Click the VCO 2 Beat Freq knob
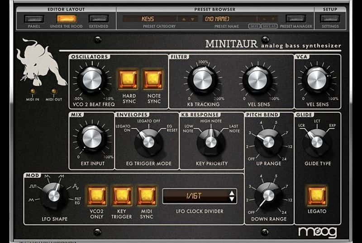362x243 pixels. [x=92, y=80]
